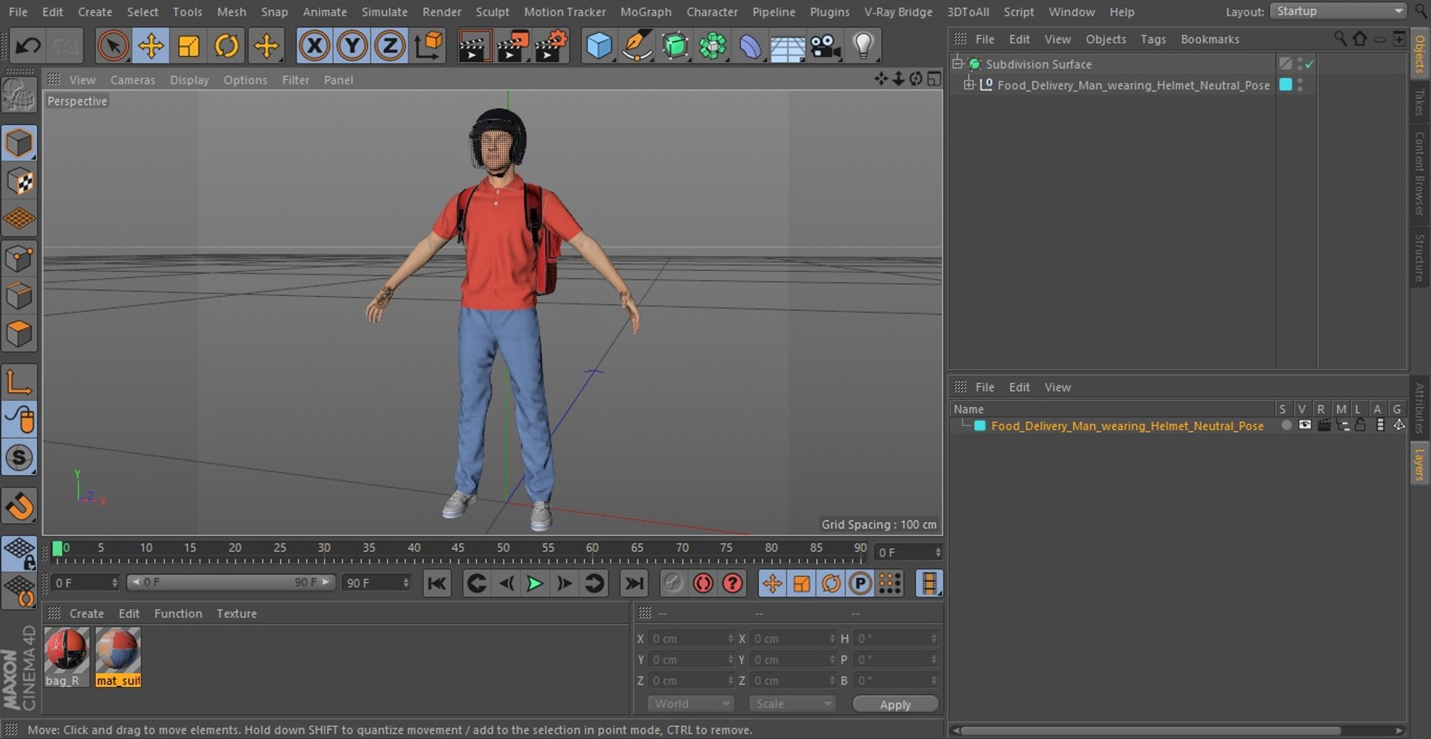
Task: Click Render View clapperboard icon
Action: point(474,46)
